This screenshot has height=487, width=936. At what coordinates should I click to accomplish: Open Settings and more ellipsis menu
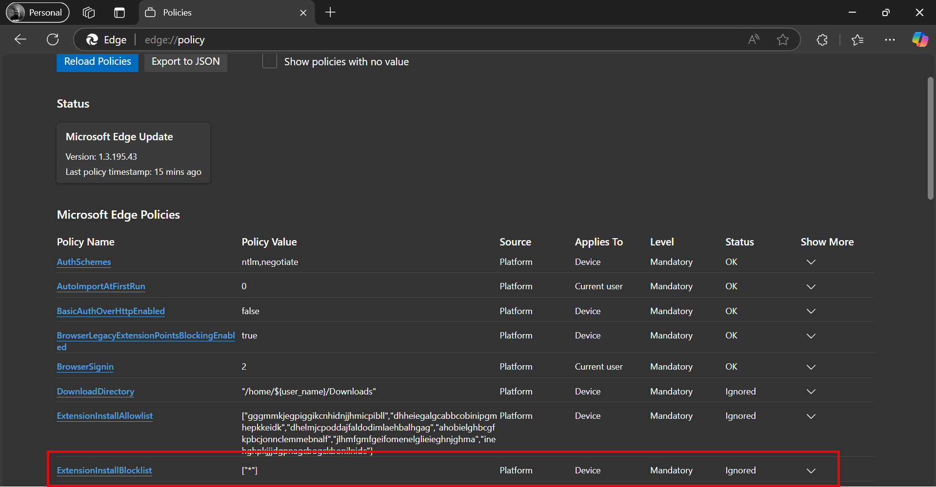click(x=890, y=40)
